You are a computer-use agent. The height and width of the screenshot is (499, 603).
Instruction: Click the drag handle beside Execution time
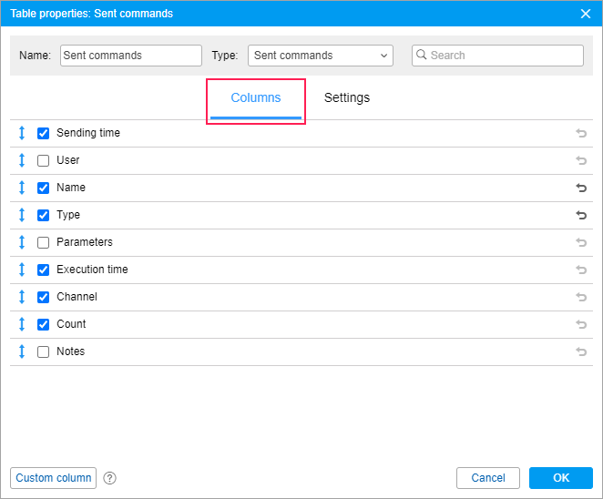click(22, 270)
